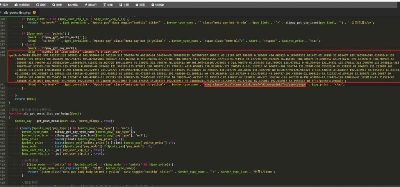Collapse the function body at line 400

coord(6,117)
